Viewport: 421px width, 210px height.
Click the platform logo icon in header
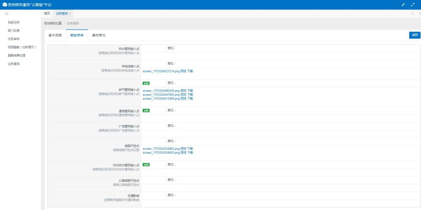[4, 4]
